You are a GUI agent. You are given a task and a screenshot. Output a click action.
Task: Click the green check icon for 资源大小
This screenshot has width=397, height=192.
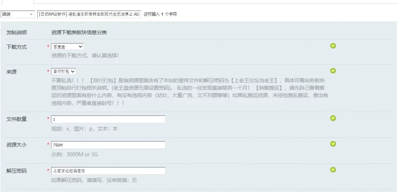click(333, 144)
